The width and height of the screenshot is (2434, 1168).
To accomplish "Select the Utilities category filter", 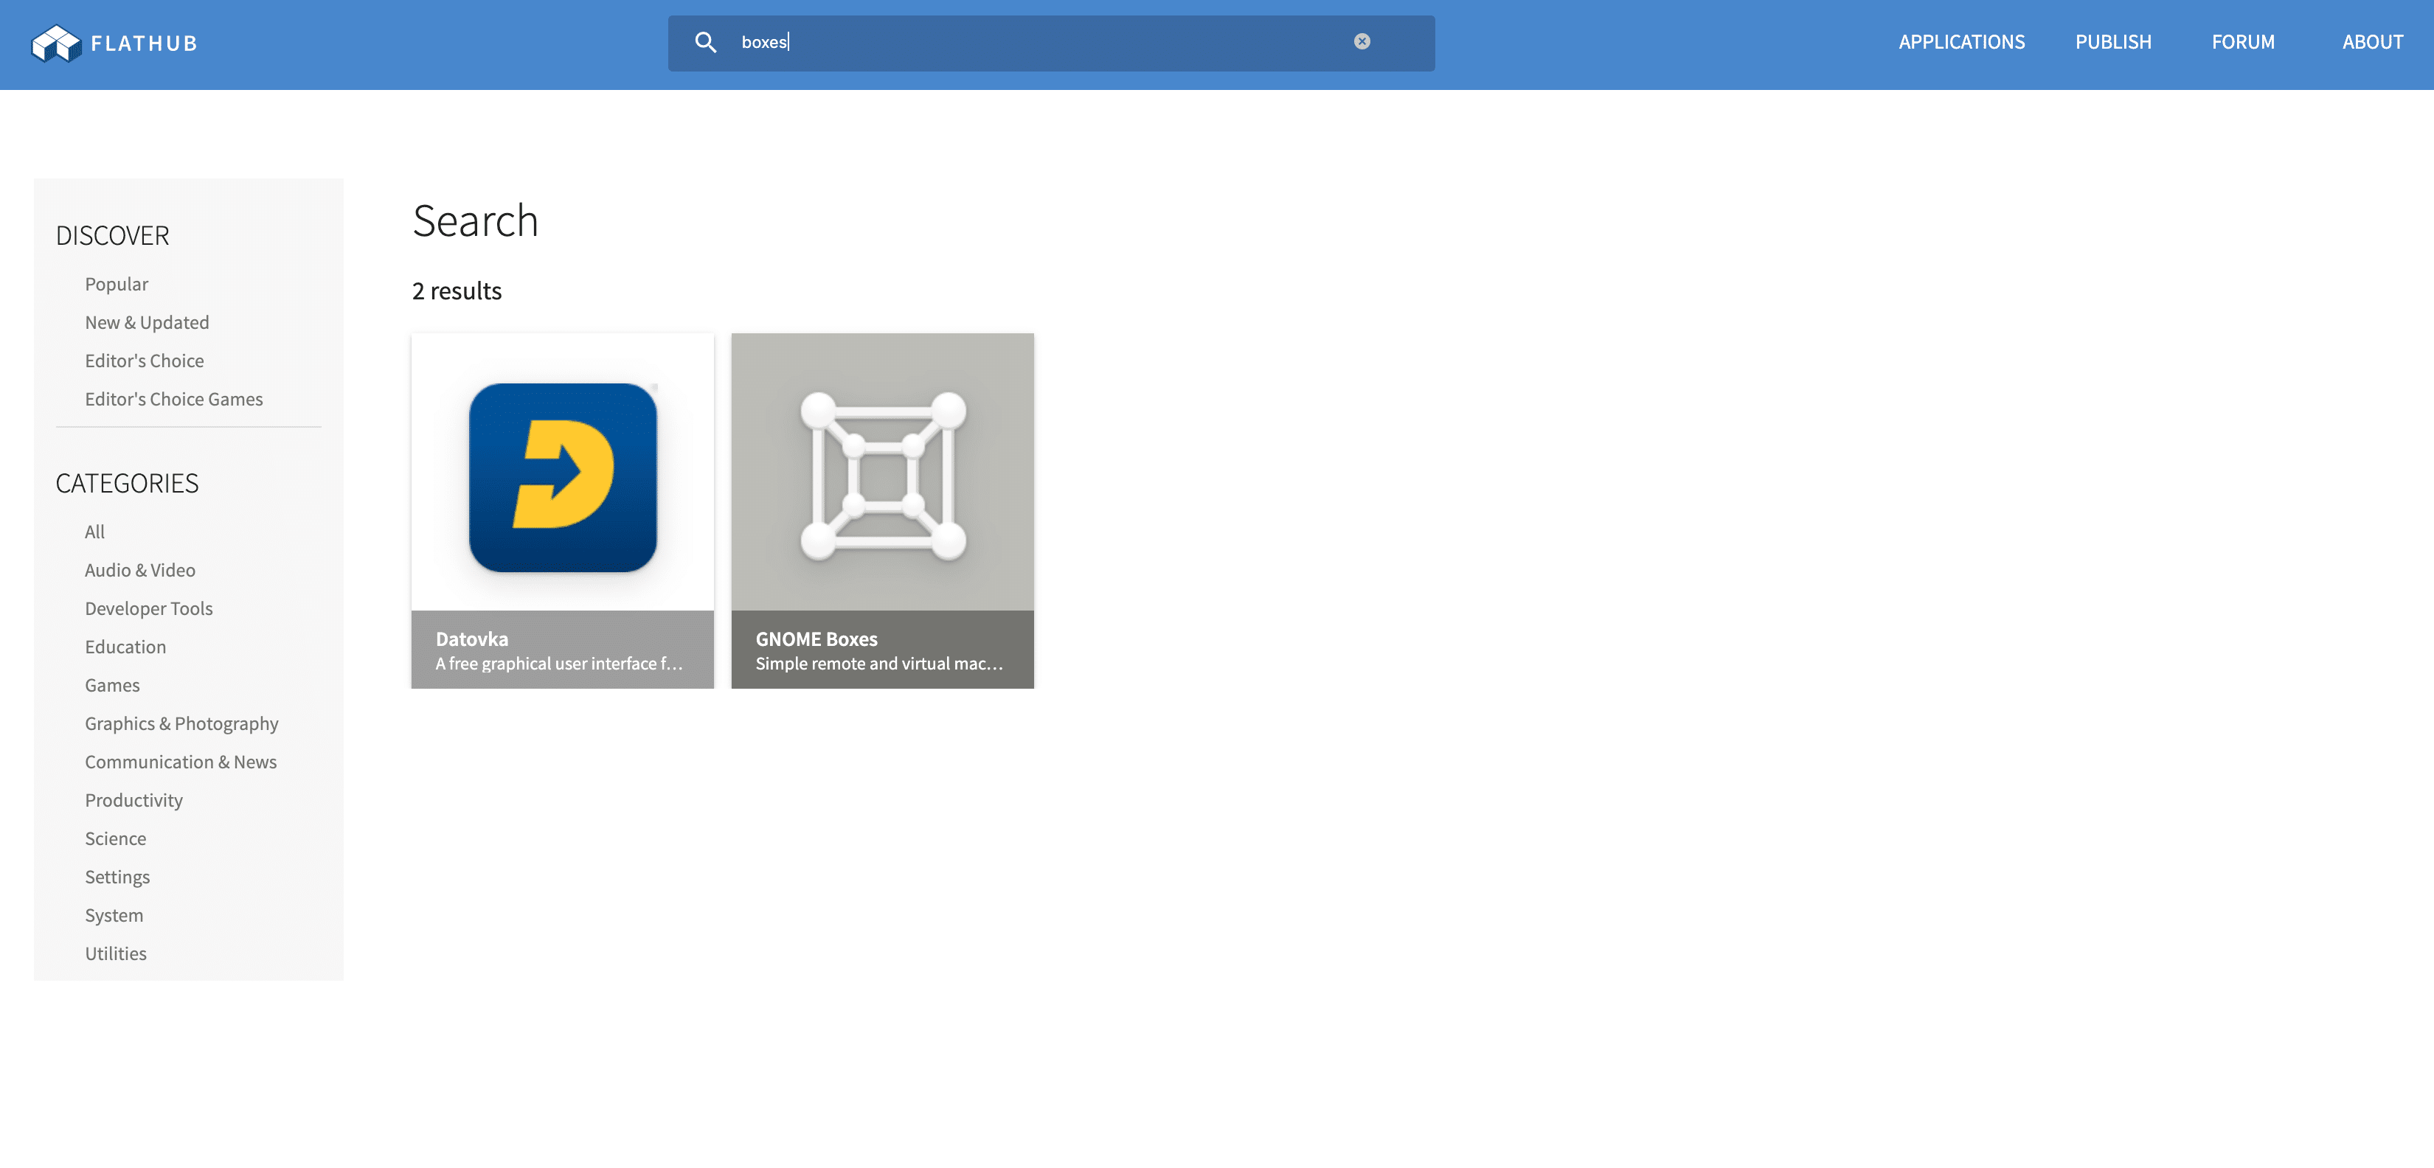I will coord(115,953).
